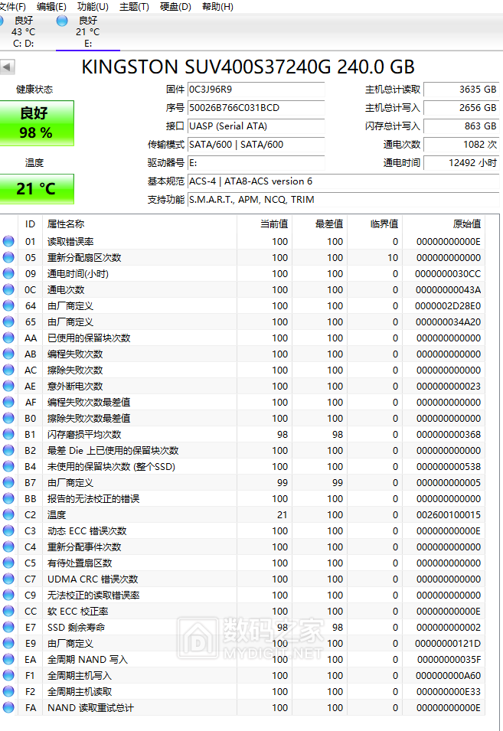Click the 21 °C temperature button
Screen dimensions: 503x731
pos(36,189)
